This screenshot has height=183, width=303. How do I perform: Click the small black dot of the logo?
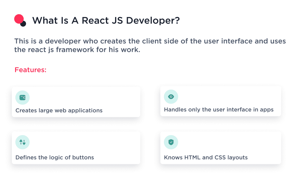tap(24, 24)
